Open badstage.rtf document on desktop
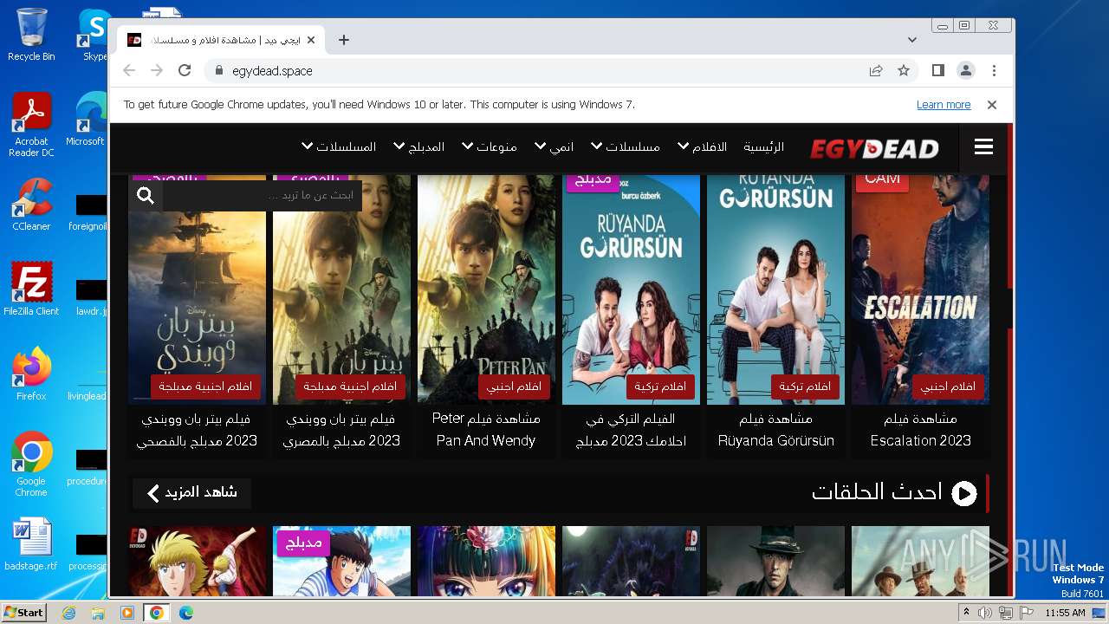This screenshot has width=1109, height=624. [x=31, y=544]
